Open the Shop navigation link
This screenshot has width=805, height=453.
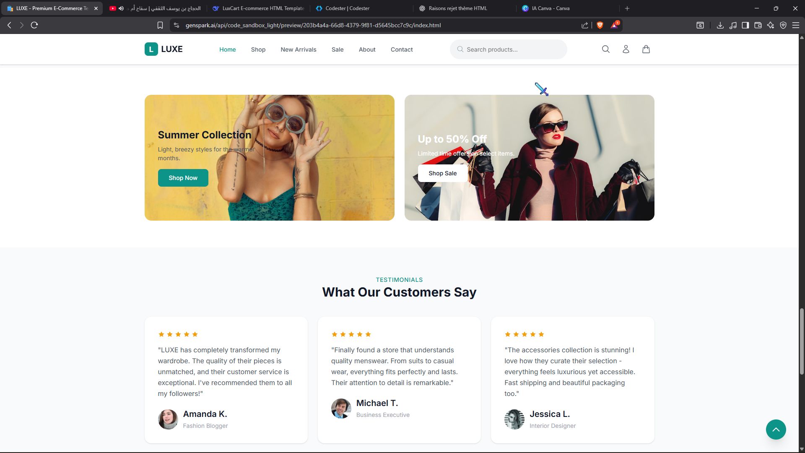(x=258, y=49)
